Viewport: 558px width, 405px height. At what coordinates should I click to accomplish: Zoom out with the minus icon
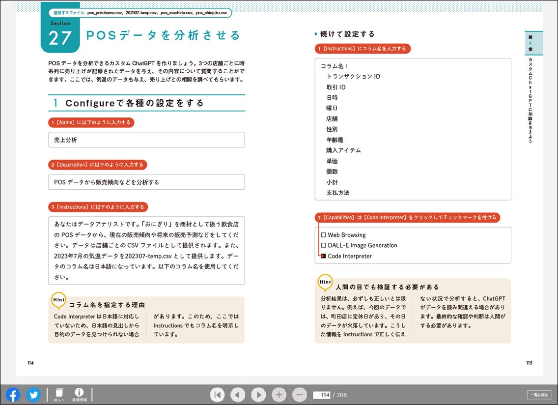pos(299,394)
